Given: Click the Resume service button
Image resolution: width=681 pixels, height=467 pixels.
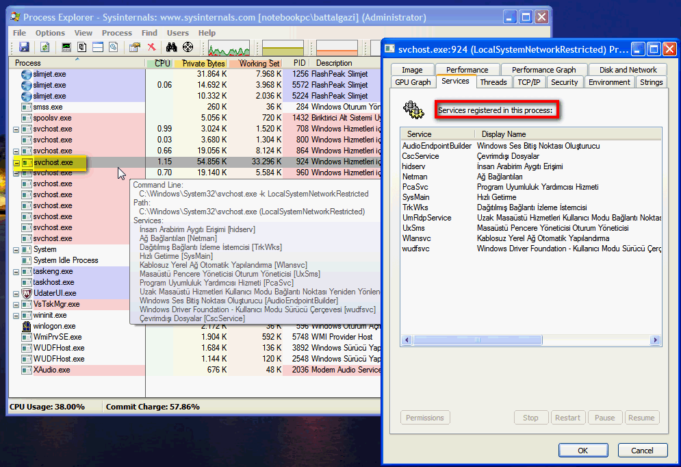Looking at the screenshot, I should 641,418.
